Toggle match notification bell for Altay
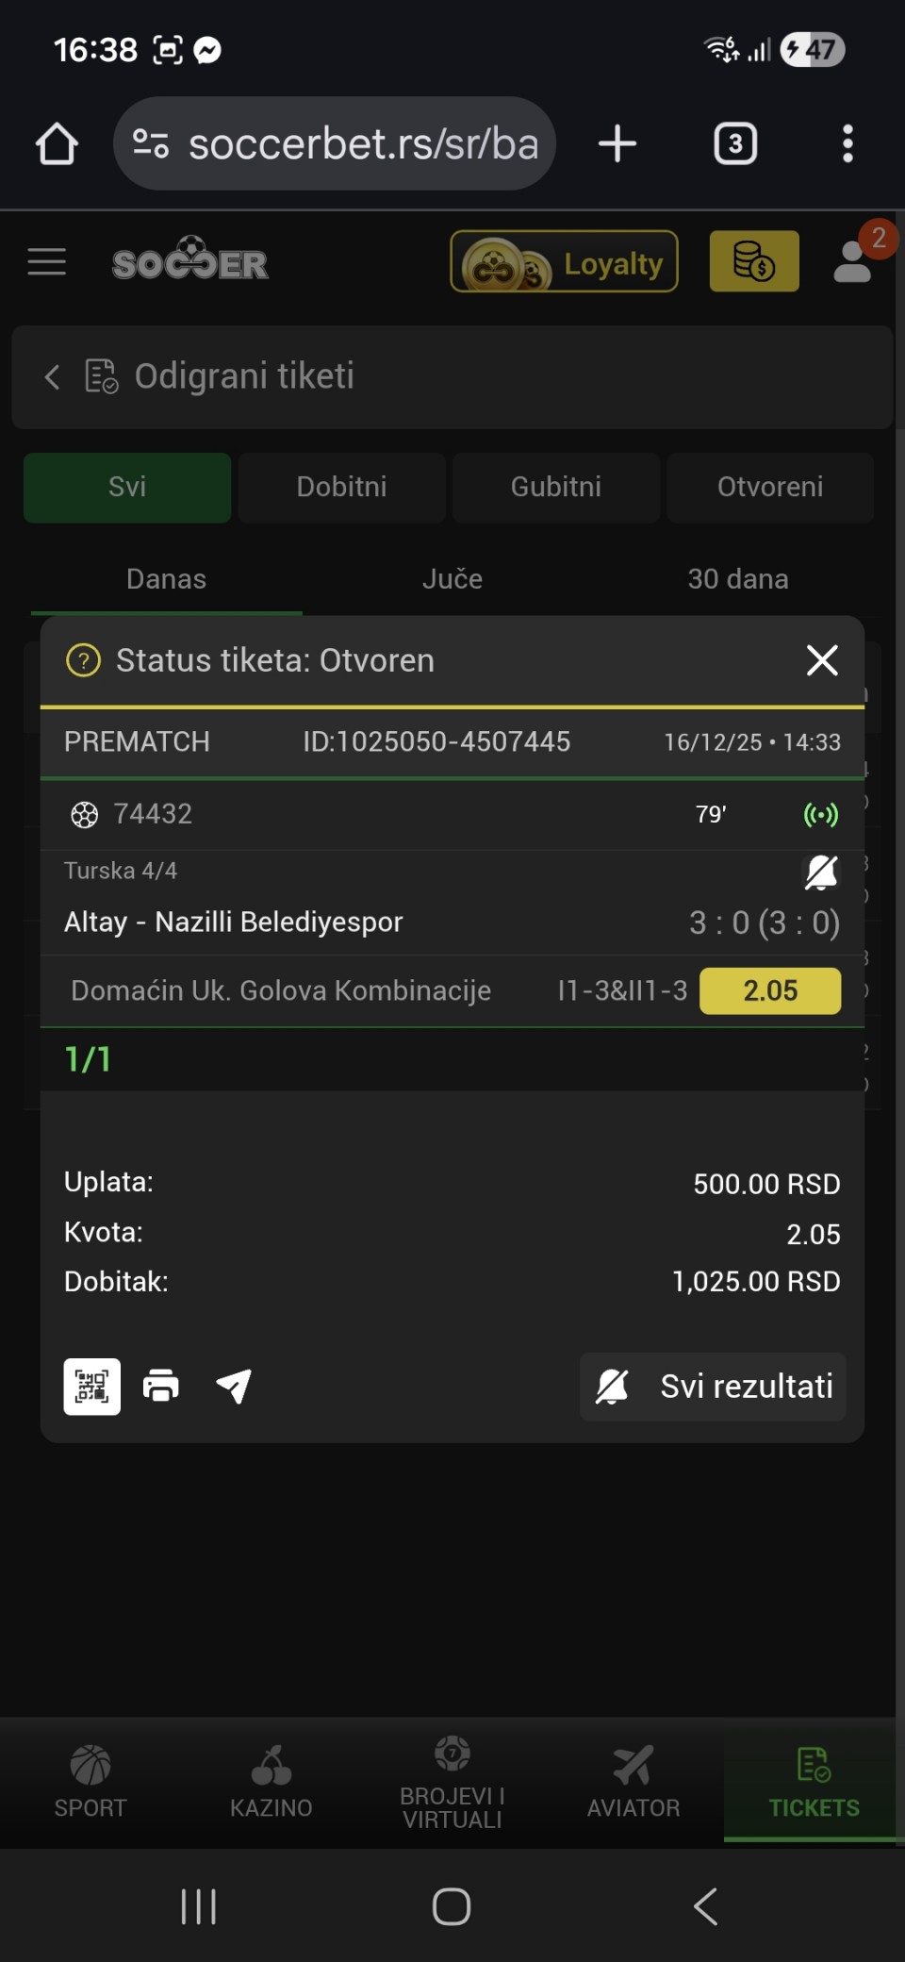 click(820, 873)
